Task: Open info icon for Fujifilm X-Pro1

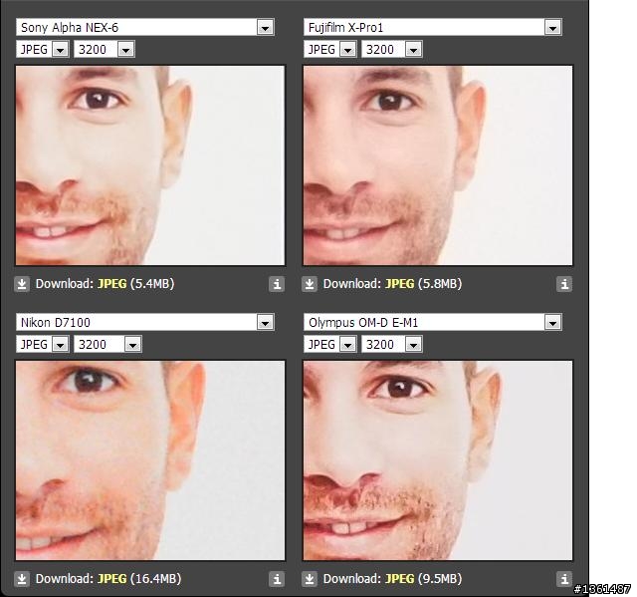Action: [564, 284]
